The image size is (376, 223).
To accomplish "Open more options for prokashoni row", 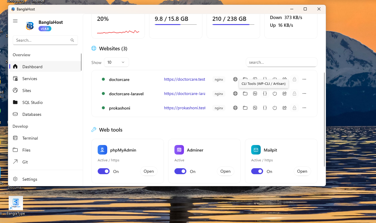I will (x=304, y=108).
